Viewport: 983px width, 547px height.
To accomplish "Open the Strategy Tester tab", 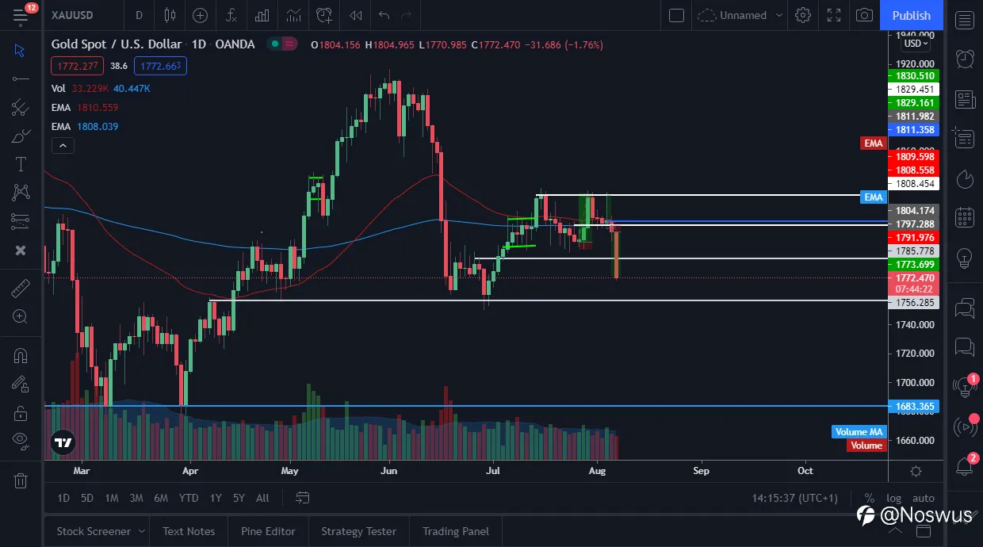I will coord(358,531).
